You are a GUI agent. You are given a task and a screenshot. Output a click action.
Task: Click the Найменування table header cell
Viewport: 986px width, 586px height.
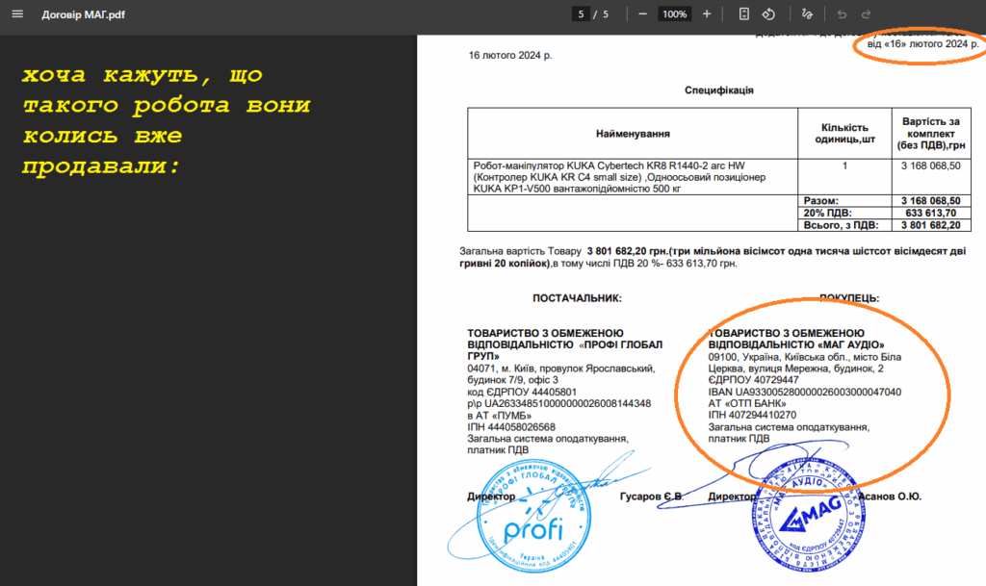coord(632,134)
